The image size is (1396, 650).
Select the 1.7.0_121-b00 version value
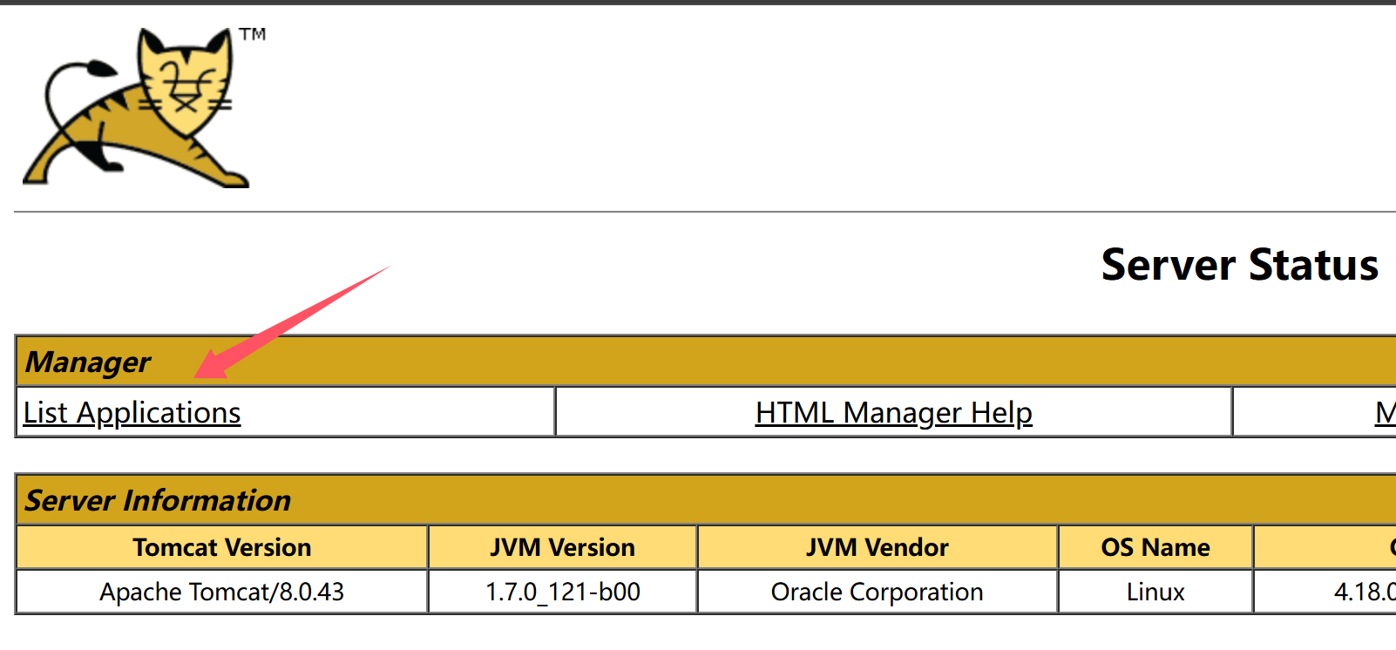point(562,592)
